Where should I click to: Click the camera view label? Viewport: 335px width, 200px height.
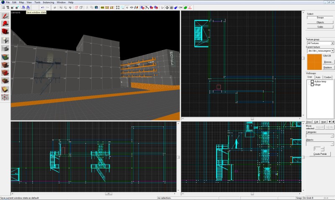(15, 13)
